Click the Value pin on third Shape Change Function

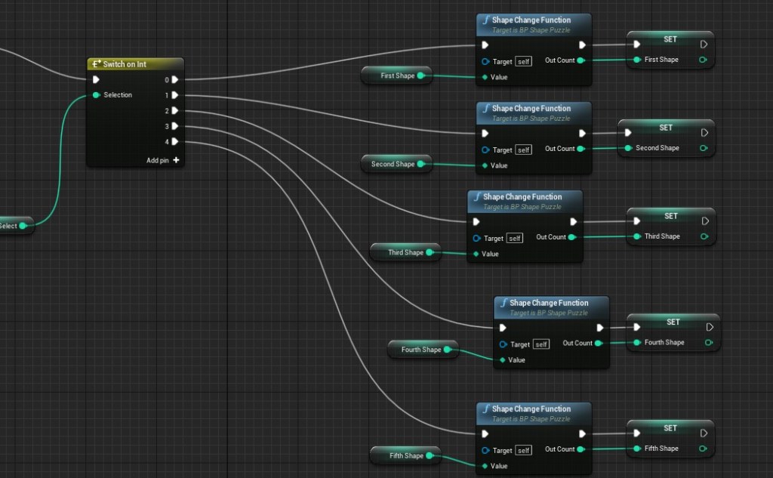[x=476, y=254]
